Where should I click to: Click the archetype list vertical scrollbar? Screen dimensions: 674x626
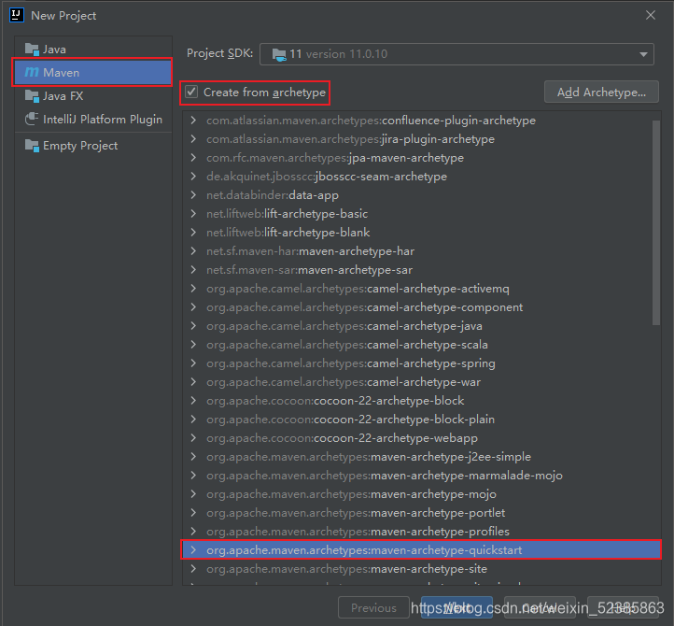(655, 222)
